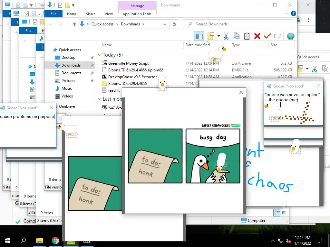Close the busy day goose comic popup
Screen dimensions: 330x247
click(241, 92)
